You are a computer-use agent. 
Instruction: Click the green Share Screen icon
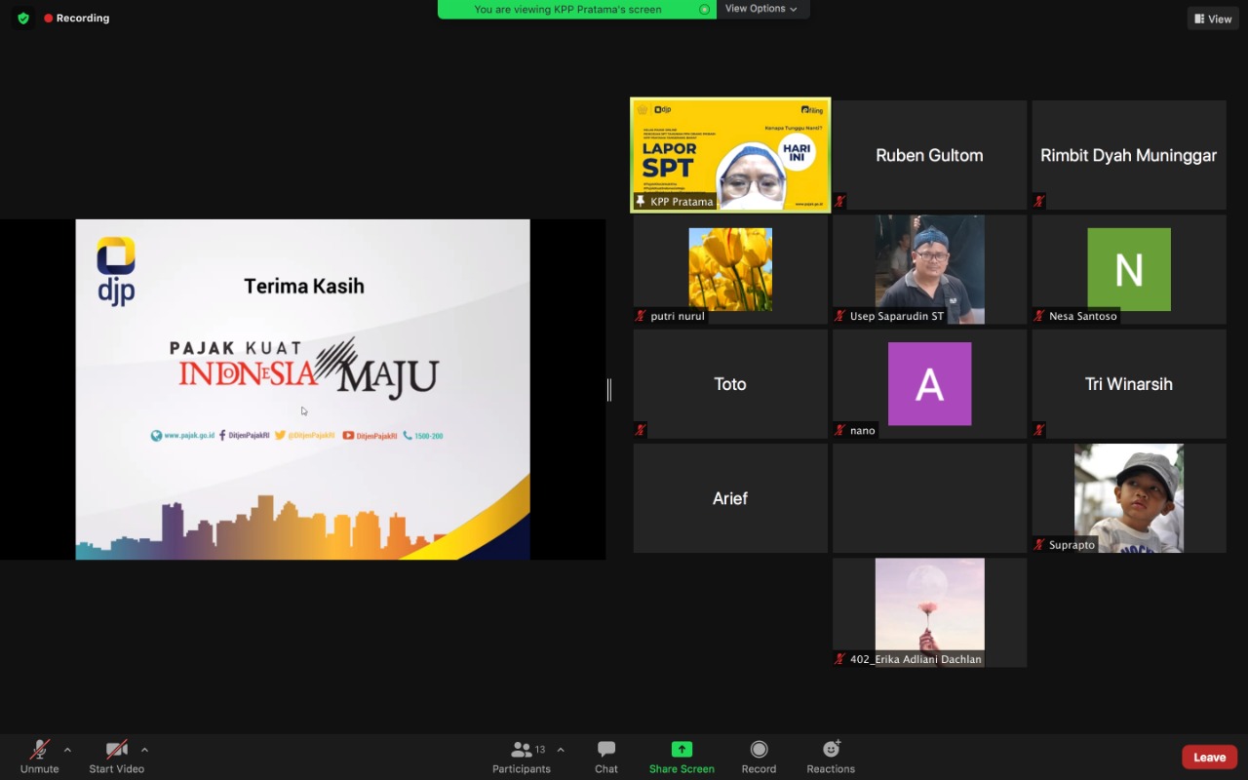coord(682,749)
